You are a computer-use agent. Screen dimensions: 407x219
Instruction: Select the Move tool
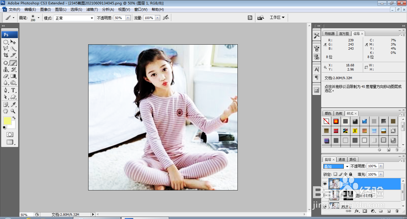tap(13, 42)
